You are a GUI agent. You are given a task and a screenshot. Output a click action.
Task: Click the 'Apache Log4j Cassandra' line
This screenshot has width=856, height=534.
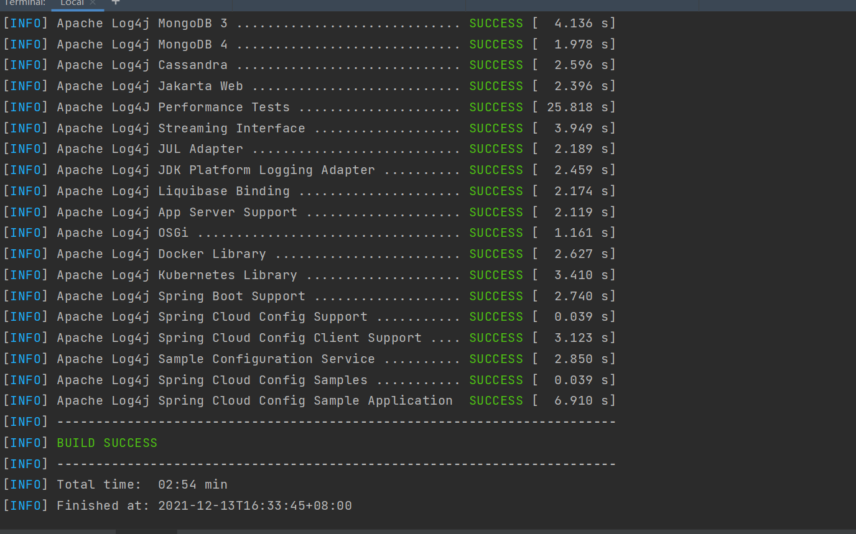[309, 65]
